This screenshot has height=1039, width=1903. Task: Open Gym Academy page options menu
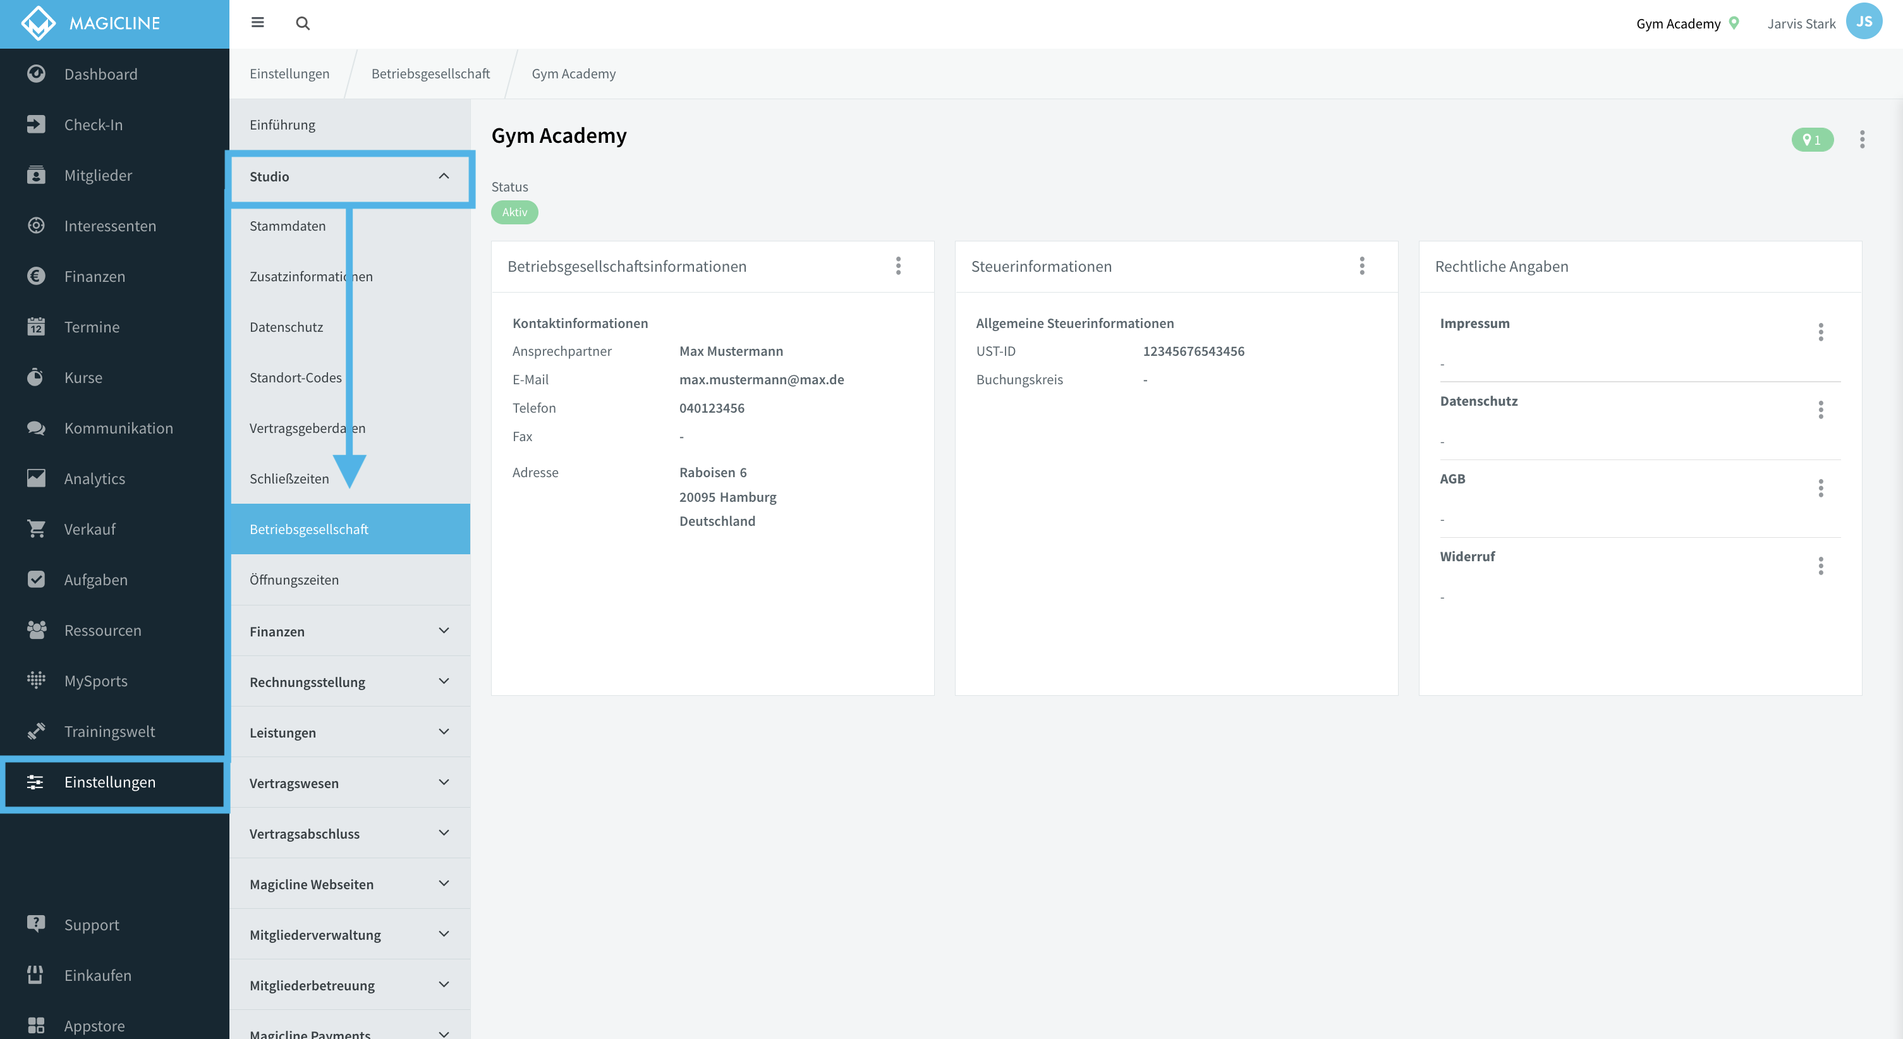(1862, 139)
